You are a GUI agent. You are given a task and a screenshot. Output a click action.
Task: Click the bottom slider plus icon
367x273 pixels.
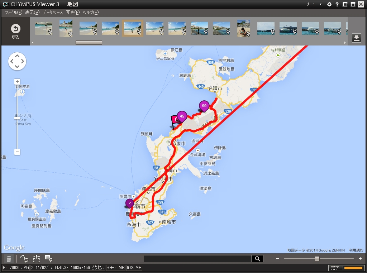360,259
